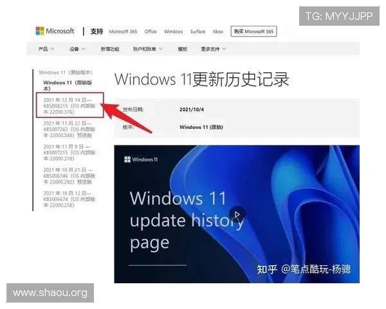The image size is (386, 309).
Task: Expand the 产品 dropdown menu
Action: 46,49
